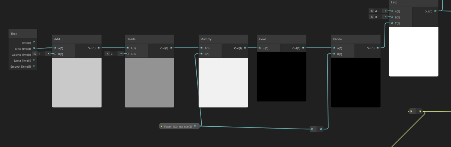The image size is (451, 147).
Task: Select the Sine Time(1) output port
Action: pyautogui.click(x=34, y=48)
